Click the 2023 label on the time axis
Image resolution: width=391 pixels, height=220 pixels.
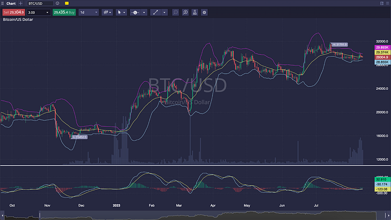point(116,205)
